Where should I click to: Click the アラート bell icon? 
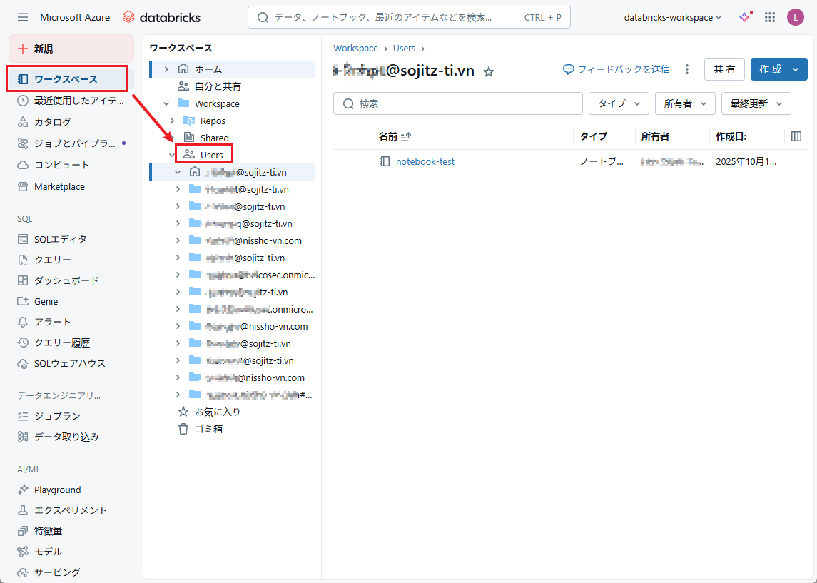[x=22, y=322]
